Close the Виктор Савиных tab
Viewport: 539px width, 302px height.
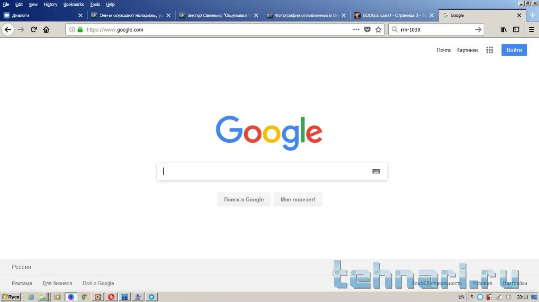(x=256, y=15)
